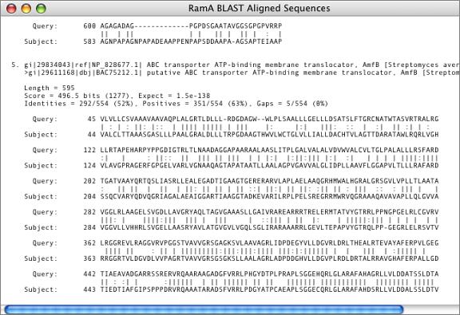Click the yellow minimize window button
This screenshot has height=315, width=460.
tap(26, 8)
